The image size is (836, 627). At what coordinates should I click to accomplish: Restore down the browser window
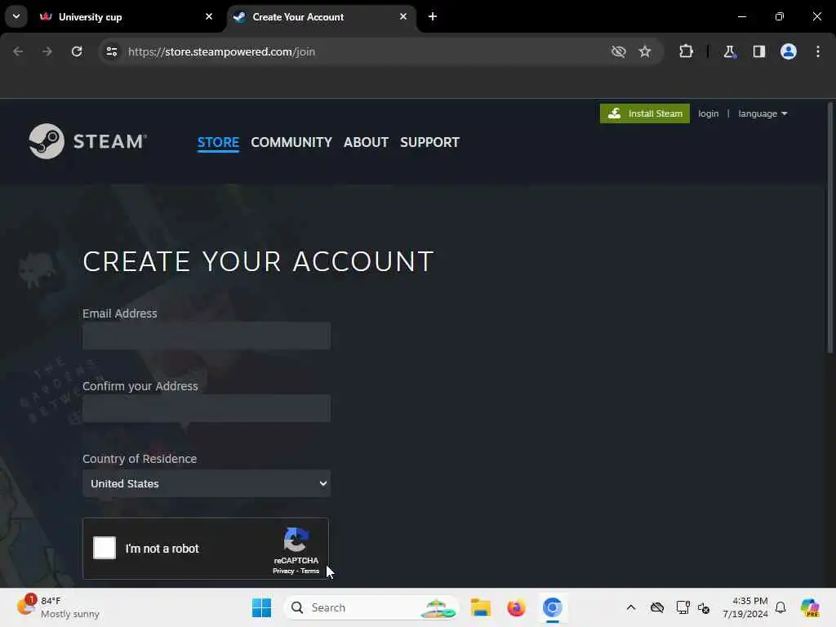tap(780, 16)
